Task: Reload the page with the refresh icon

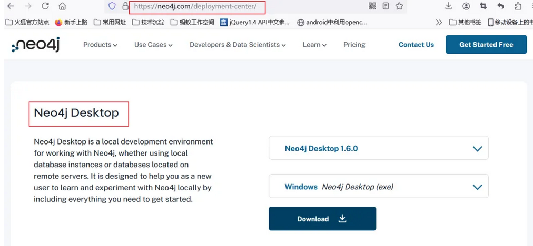Action: tap(45, 6)
